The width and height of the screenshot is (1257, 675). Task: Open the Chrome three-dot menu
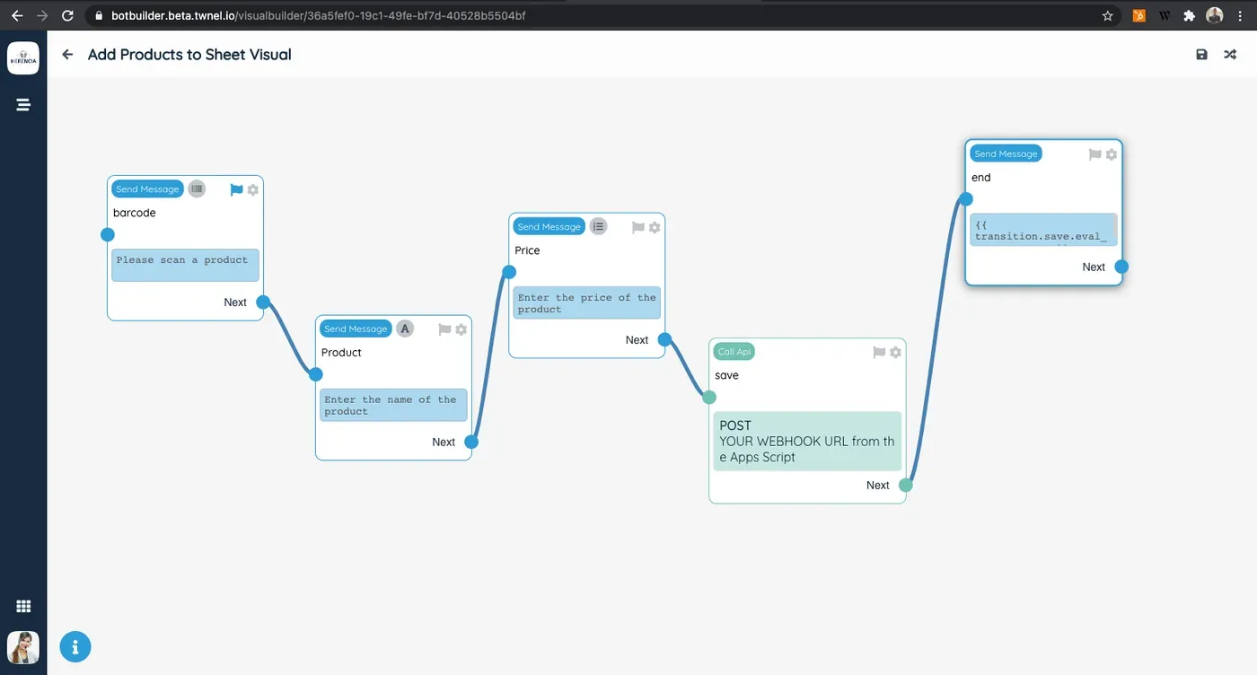pyautogui.click(x=1242, y=15)
